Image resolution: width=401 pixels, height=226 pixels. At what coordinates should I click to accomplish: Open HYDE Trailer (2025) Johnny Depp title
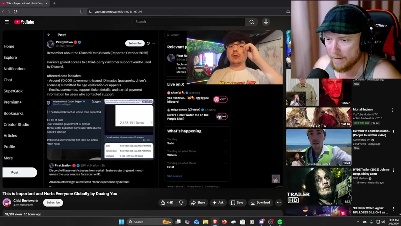(371, 172)
